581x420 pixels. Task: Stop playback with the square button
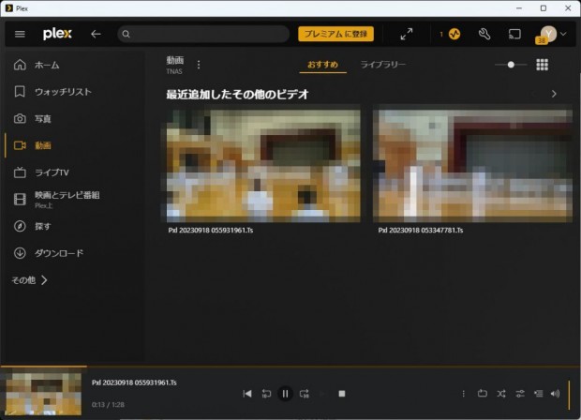pyautogui.click(x=342, y=394)
